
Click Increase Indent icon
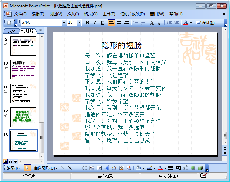[176, 23]
